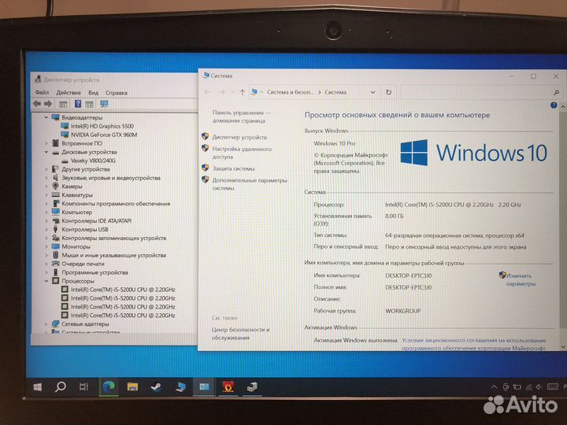Click the scan hardware monitor icon in toolbar
The image size is (567, 425).
[x=104, y=104]
